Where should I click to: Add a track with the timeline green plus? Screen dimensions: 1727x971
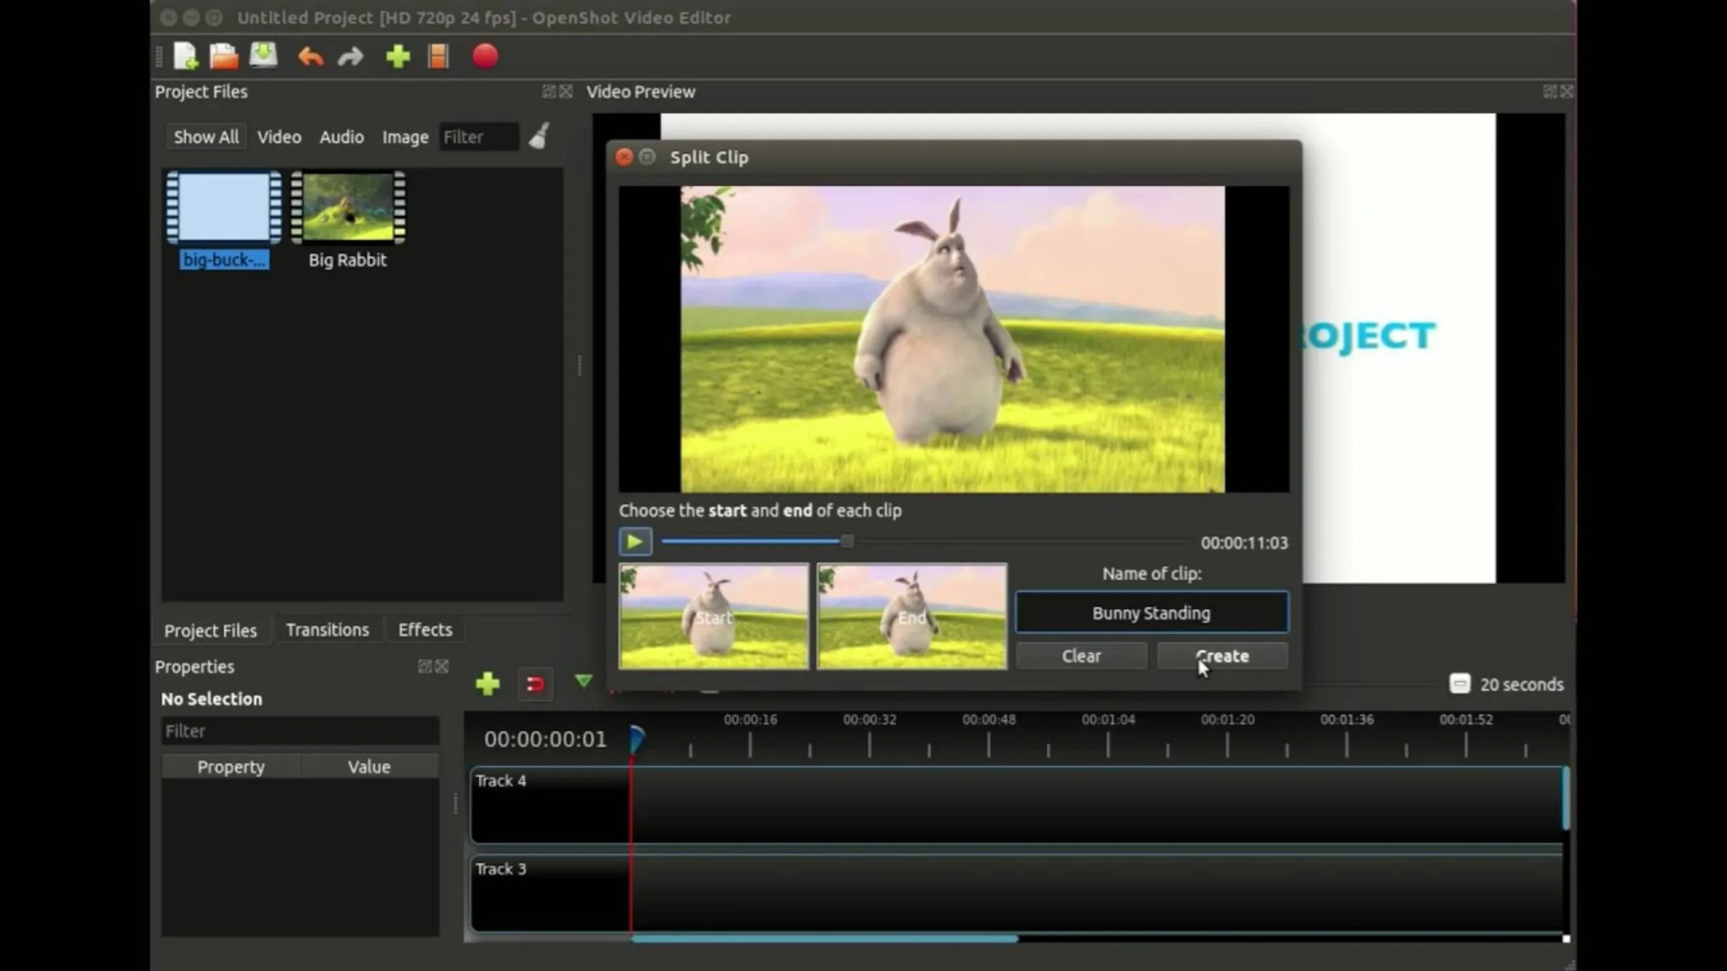[x=487, y=684]
